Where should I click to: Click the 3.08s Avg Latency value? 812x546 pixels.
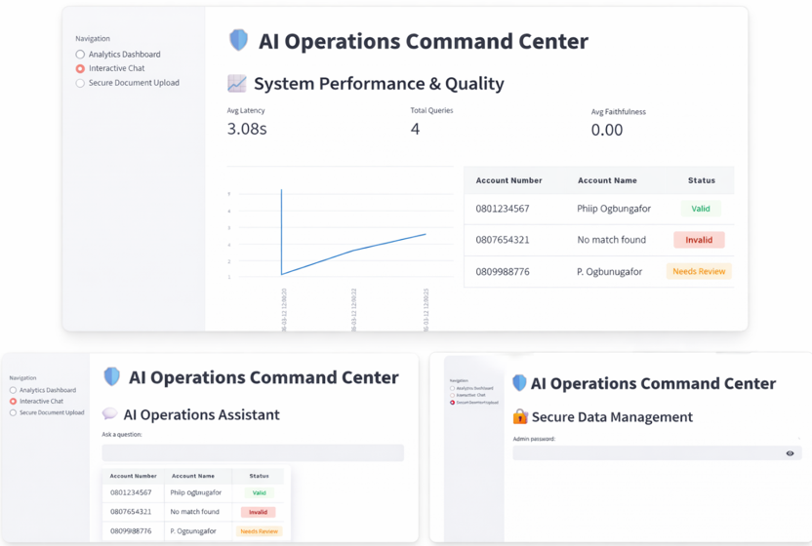click(x=247, y=129)
